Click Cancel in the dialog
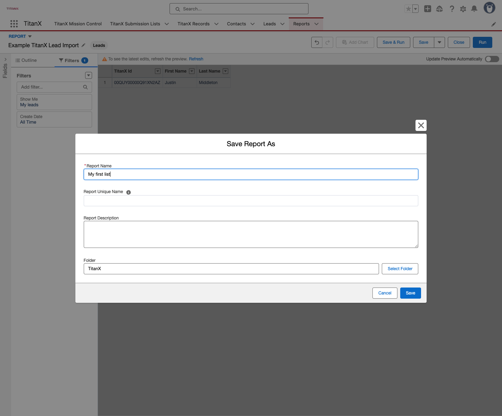502x416 pixels. coord(385,293)
